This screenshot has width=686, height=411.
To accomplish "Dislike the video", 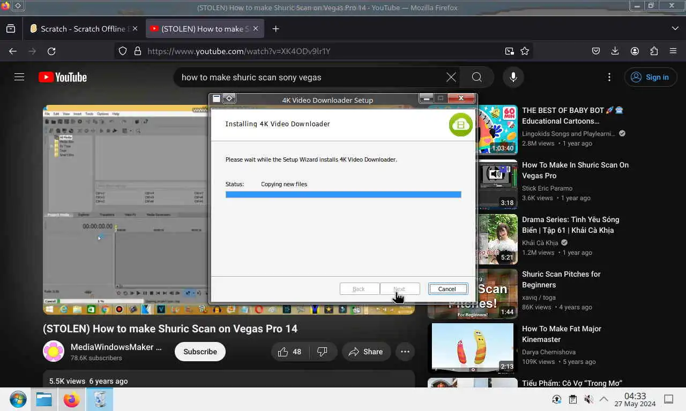I will coord(323,352).
